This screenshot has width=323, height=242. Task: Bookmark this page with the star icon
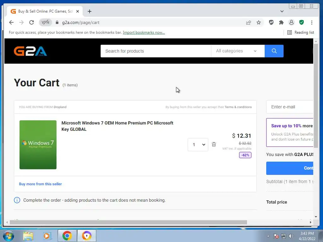259,22
